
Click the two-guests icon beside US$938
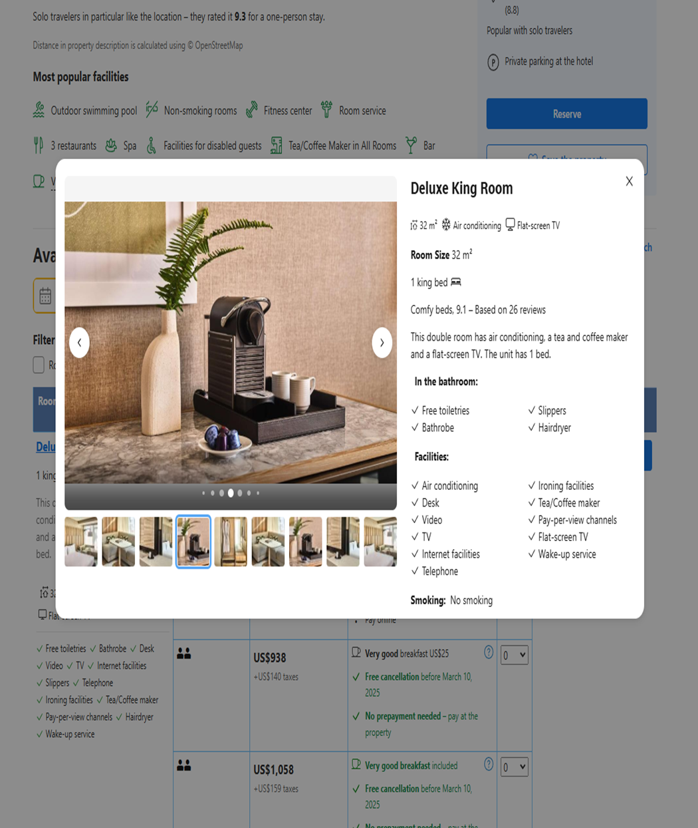pyautogui.click(x=184, y=654)
